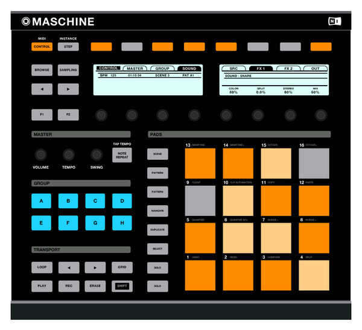Hit the F1 button

[x=42, y=115]
